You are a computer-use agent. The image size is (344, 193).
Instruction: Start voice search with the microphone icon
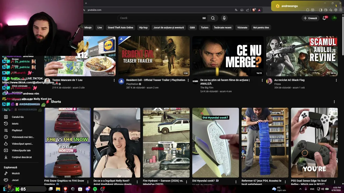[224, 18]
